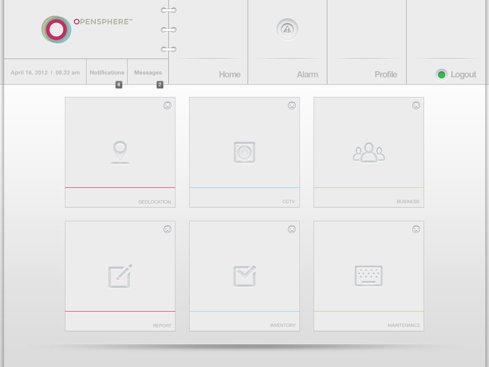Click the alarm warning triangle icon
The height and width of the screenshot is (367, 489).
coord(287,30)
